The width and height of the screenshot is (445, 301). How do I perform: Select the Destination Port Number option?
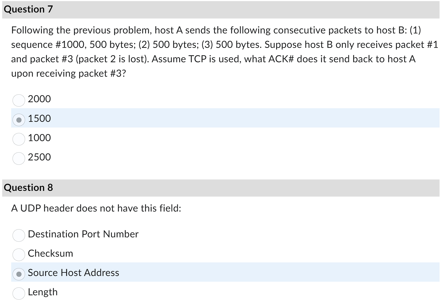18,235
